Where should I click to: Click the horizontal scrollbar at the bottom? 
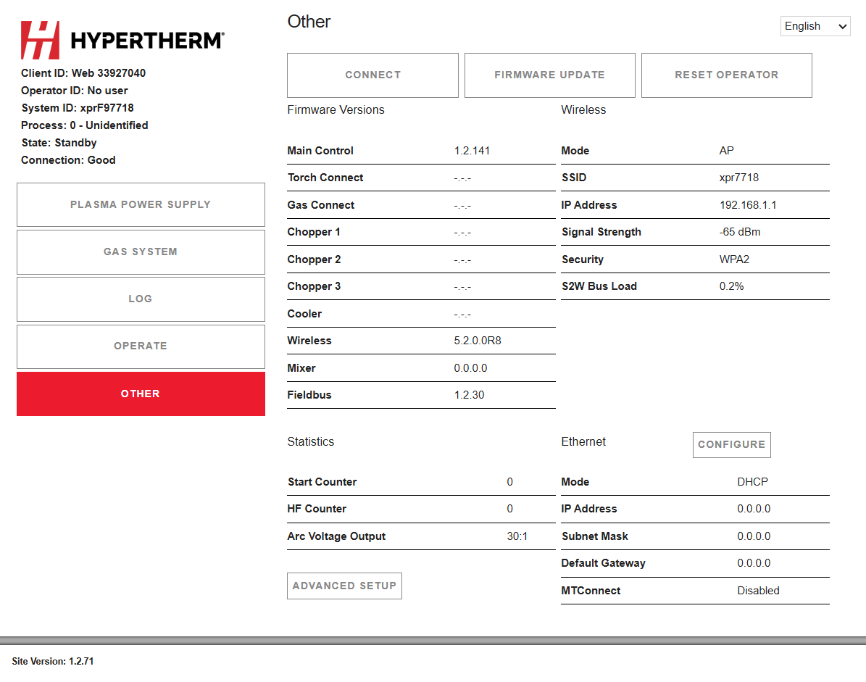pyautogui.click(x=433, y=641)
